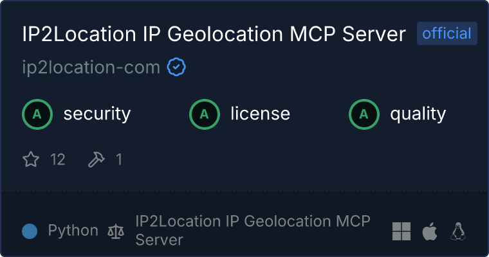The width and height of the screenshot is (489, 257).
Task: Click the Linux penguin platform icon
Action: point(458,231)
